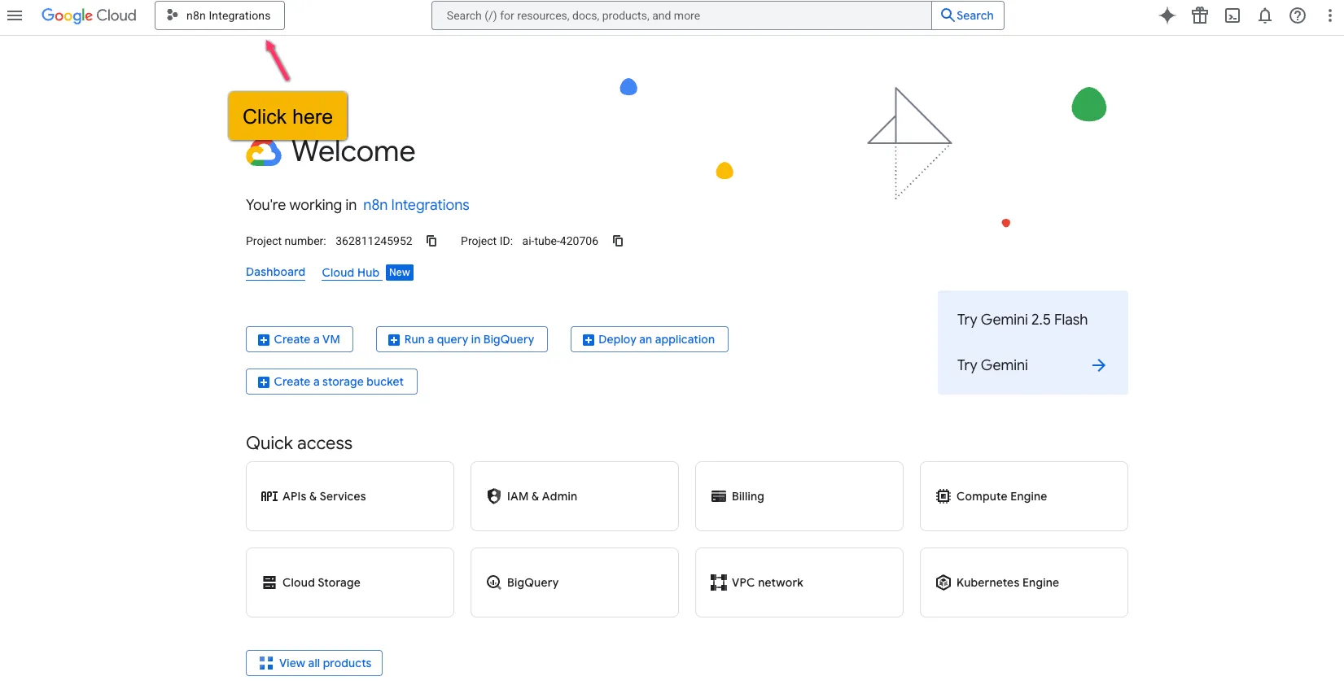Open the hamburger navigation menu
The height and width of the screenshot is (698, 1344).
pyautogui.click(x=15, y=15)
